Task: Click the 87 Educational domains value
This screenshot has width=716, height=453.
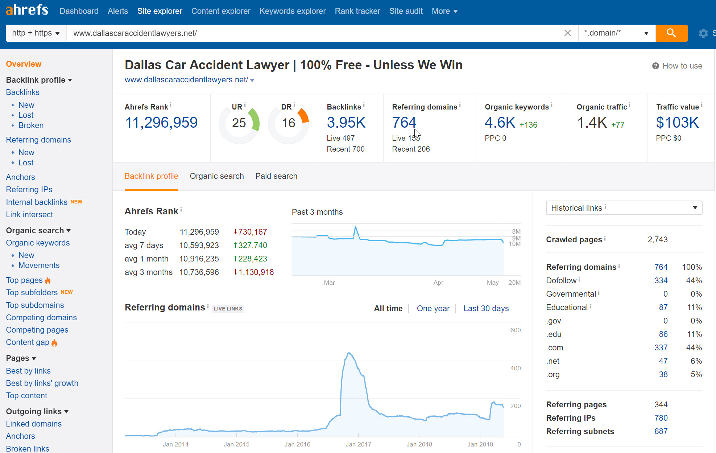Action: pos(663,308)
